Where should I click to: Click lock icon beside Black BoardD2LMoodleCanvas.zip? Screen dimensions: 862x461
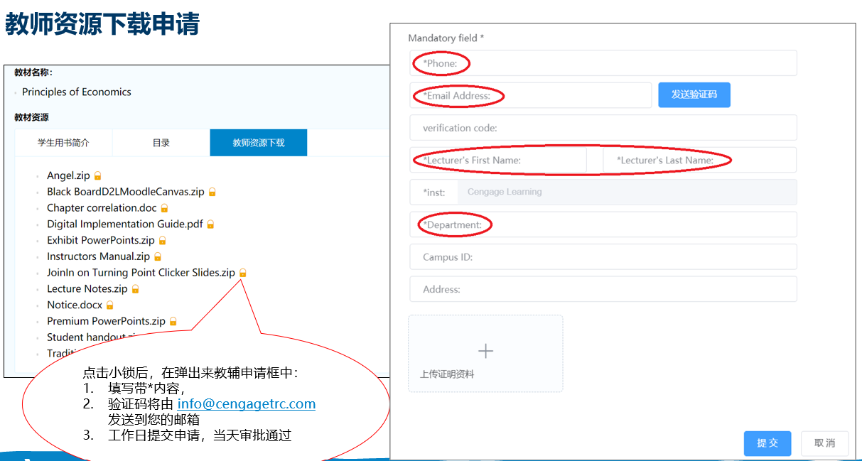[x=212, y=192]
